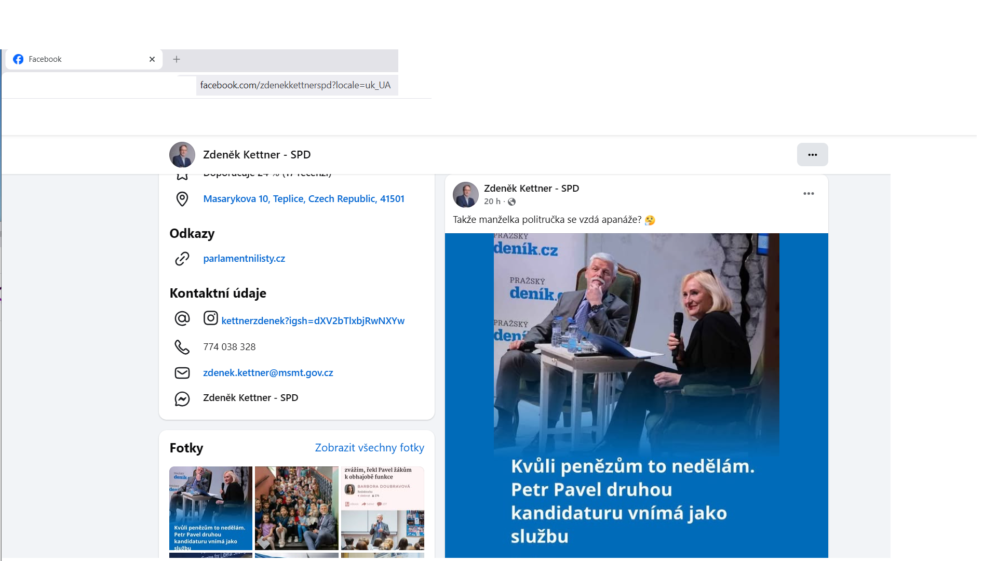Screen dimensions: 997x561
Task: Open page header three-dot menu button
Action: [812, 155]
